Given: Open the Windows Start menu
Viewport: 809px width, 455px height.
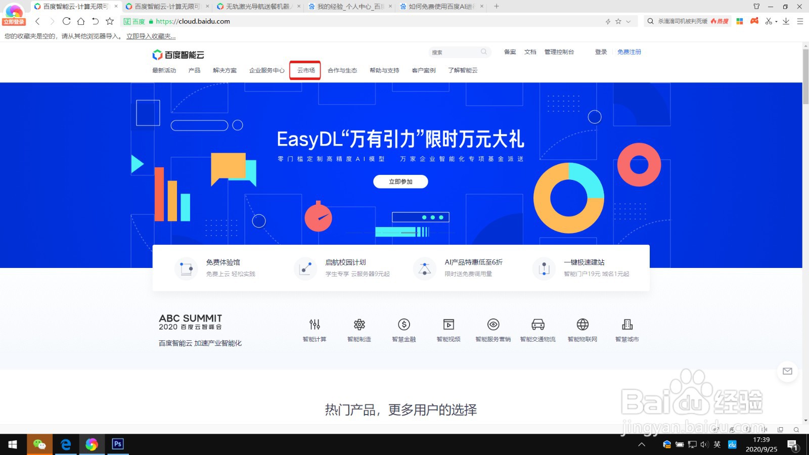Looking at the screenshot, I should pos(13,444).
